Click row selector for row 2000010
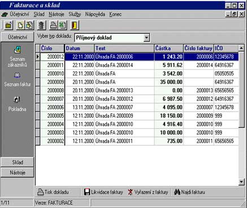Image resolution: width=247 pixels, height=208 pixels. point(38,73)
